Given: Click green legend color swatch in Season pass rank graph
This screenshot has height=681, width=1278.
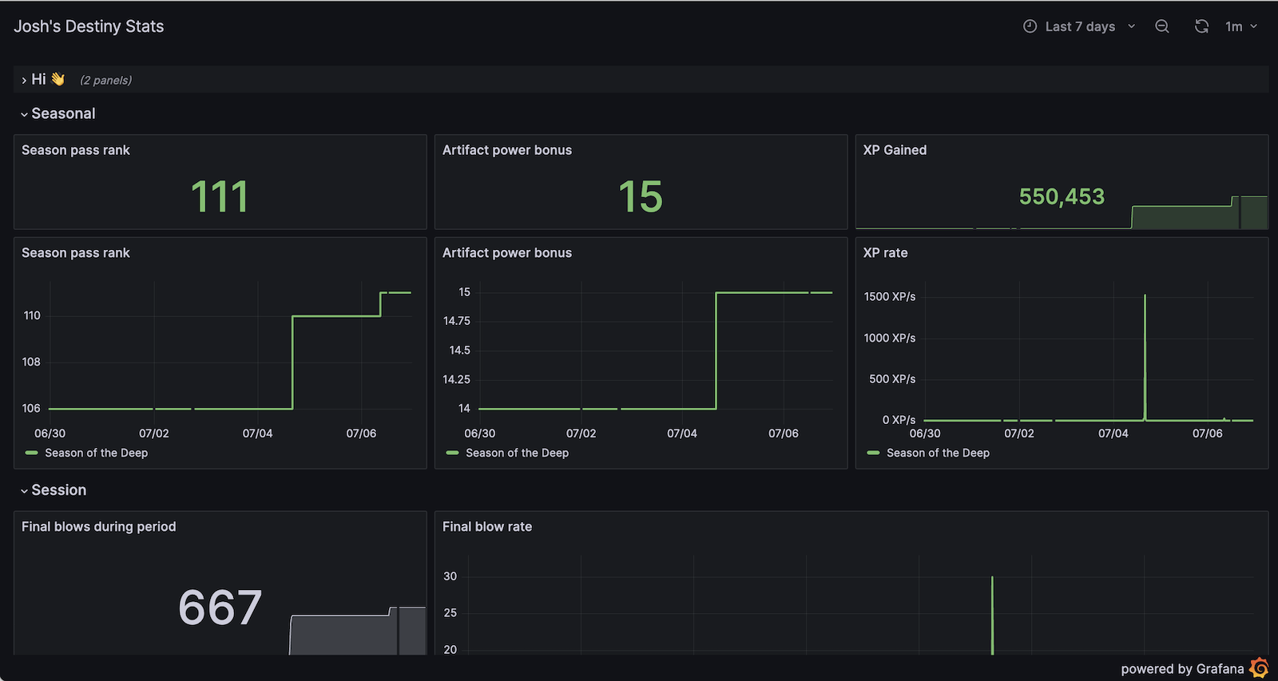Looking at the screenshot, I should [32, 453].
